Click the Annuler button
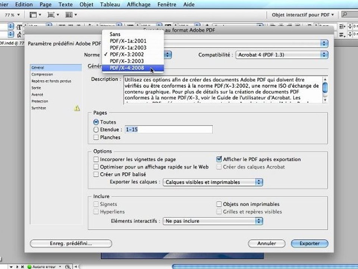 267,243
